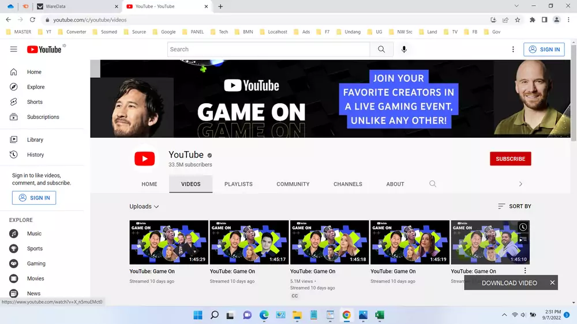The image size is (577, 324).
Task: Open Chrome three-dot menu
Action: (568, 20)
